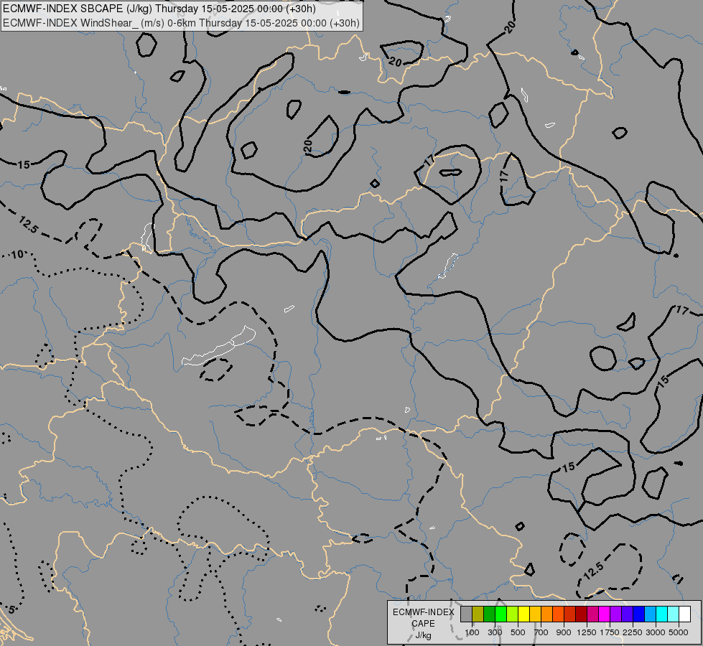703x646 pixels.
Task: Click the SBCAPE title line at the top
Action: 159,9
